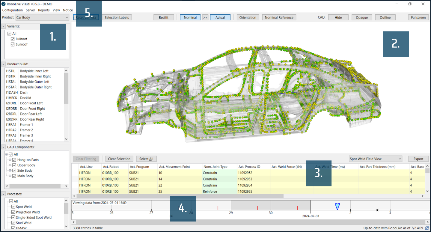The image size is (431, 232).
Task: Uncheck the Sunroof variant checkbox
Action: 13,44
